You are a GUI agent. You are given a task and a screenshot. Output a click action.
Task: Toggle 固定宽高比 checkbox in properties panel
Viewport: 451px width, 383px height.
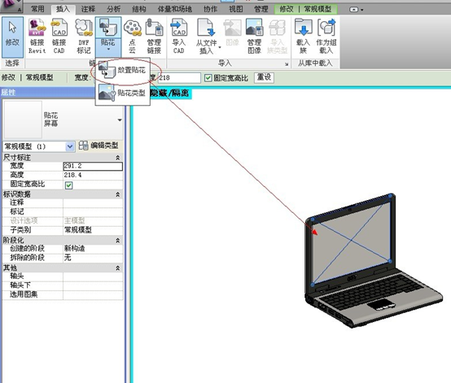coord(68,185)
